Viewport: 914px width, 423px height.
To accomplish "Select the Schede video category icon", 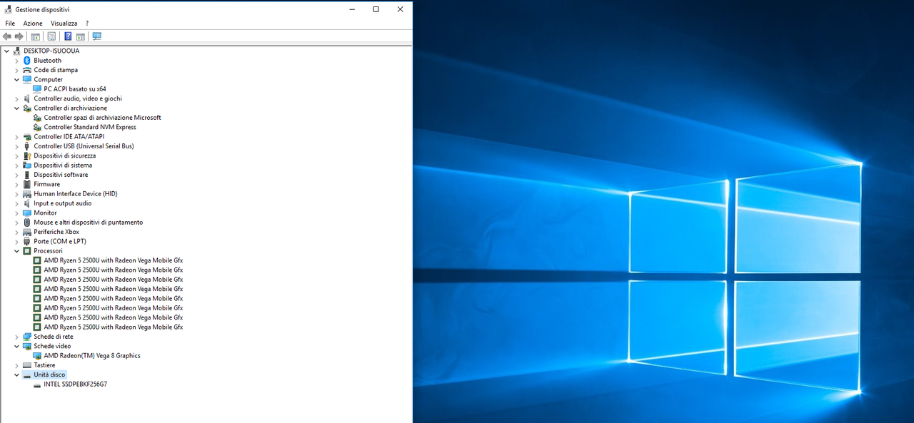I will pyautogui.click(x=27, y=346).
